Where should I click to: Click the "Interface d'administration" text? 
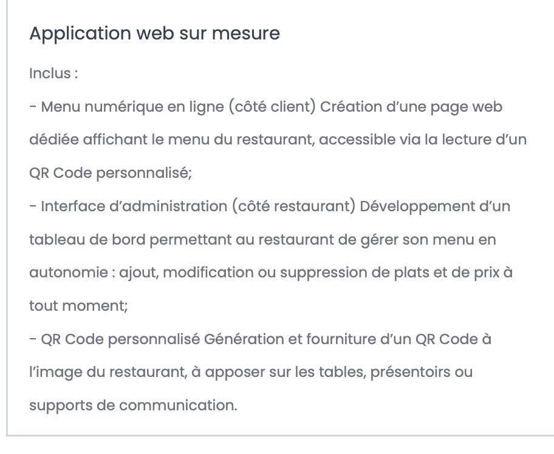(x=134, y=206)
